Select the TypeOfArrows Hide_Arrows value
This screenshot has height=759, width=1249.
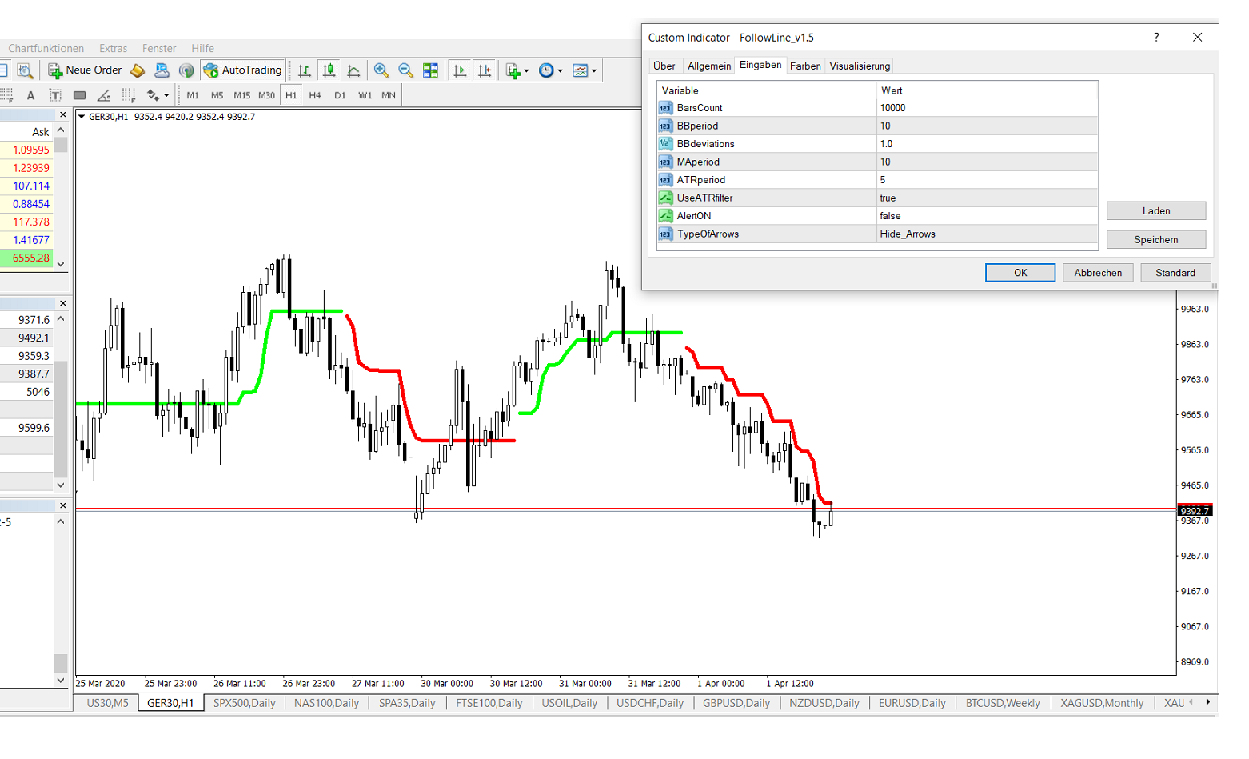[x=987, y=234]
